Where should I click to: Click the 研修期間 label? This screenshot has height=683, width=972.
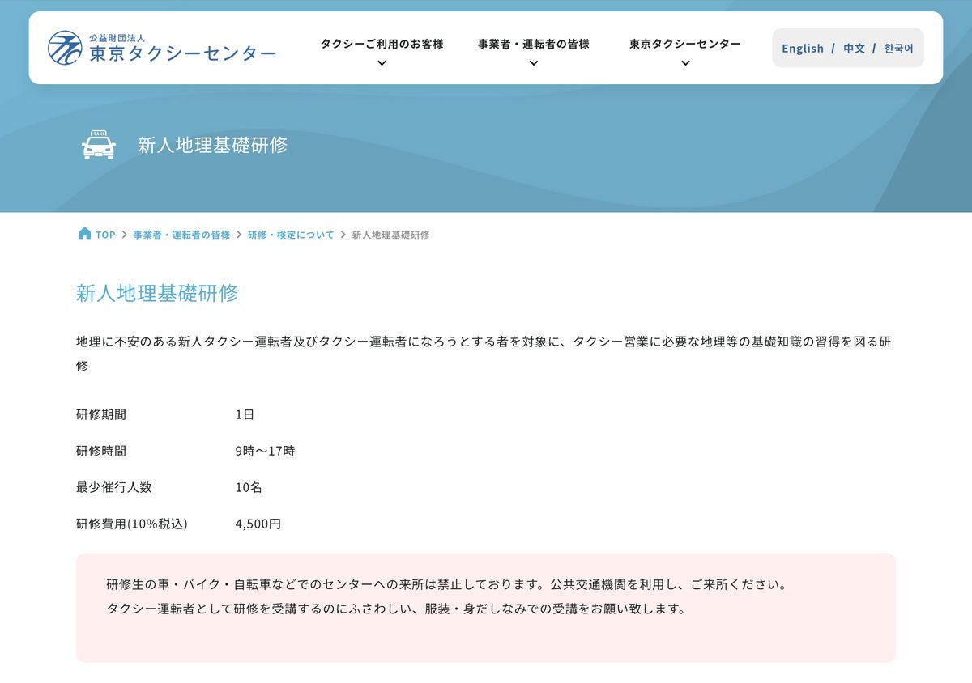(x=101, y=414)
